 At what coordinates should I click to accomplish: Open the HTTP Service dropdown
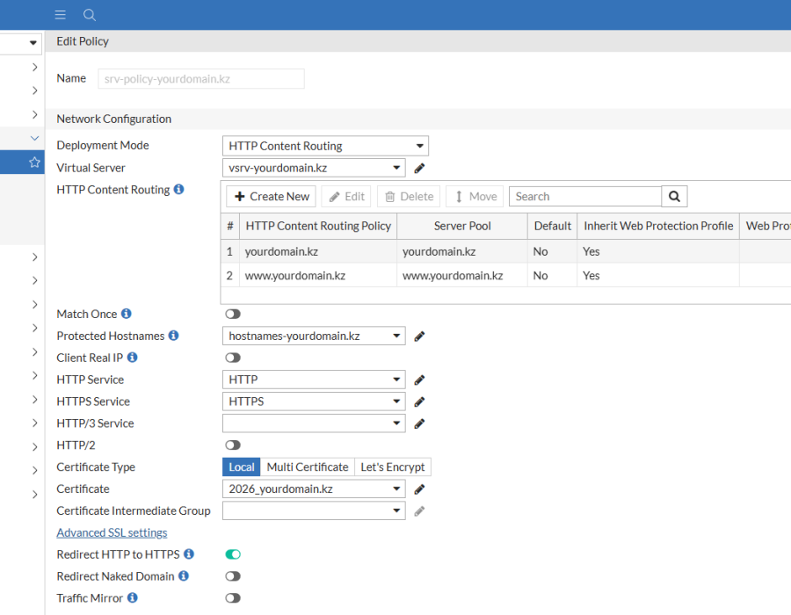[x=314, y=380]
